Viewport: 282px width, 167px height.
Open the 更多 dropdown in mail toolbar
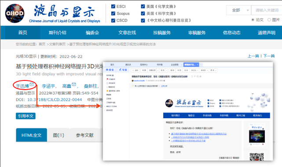(x=213, y=70)
